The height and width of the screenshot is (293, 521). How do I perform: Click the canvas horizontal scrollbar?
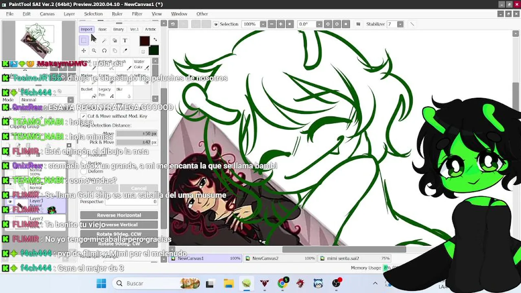(x=344, y=249)
